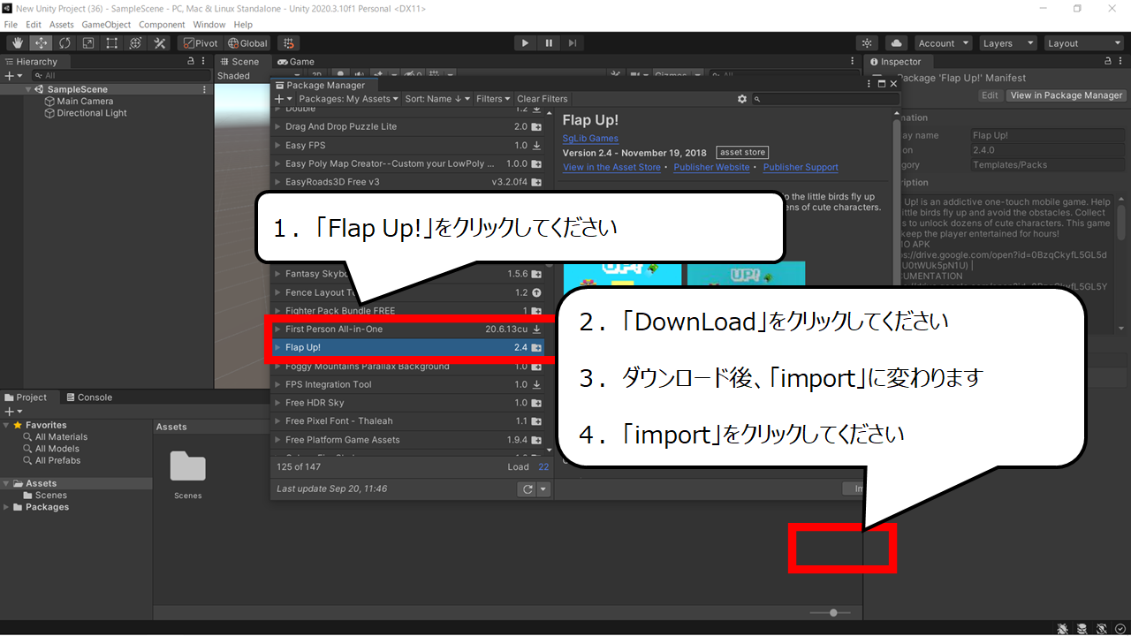Click the Play button
Viewport: 1131px width, 636px height.
pyautogui.click(x=525, y=42)
